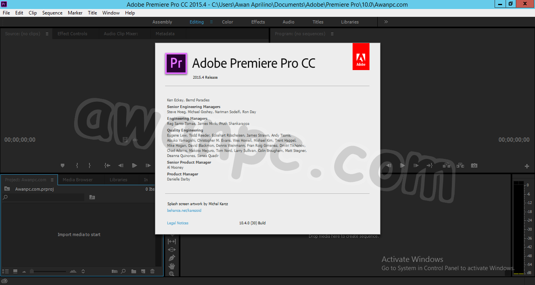Select the Pen tool

172,258
